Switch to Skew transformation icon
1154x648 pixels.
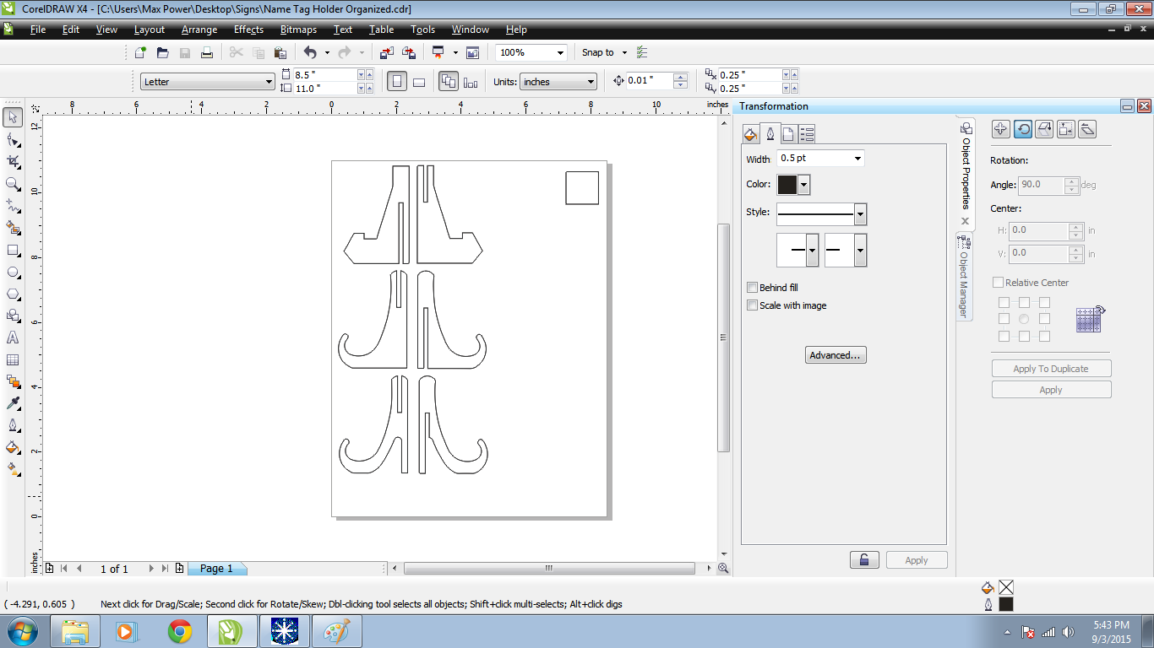point(1088,129)
